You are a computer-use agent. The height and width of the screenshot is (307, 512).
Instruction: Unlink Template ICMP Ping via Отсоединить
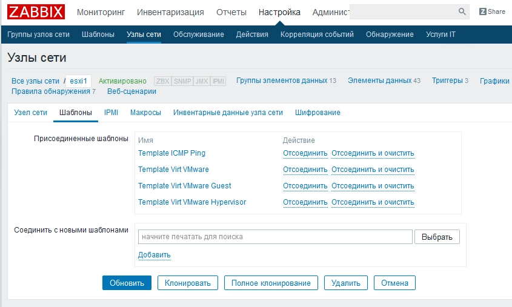pyautogui.click(x=305, y=153)
